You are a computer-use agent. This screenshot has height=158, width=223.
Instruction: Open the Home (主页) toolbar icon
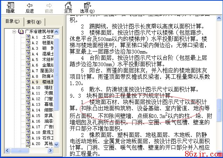click(68, 7)
